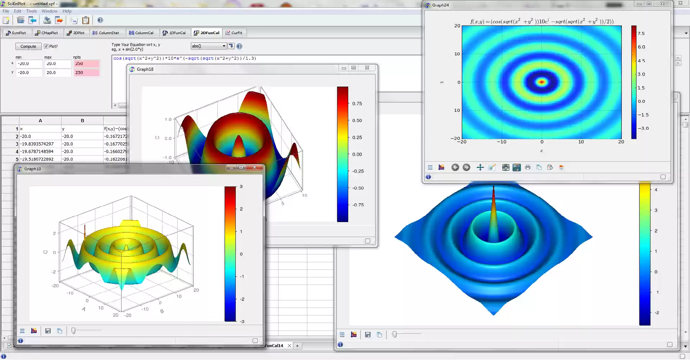Click the back navigation arrow in Graph24
This screenshot has width=690, height=360.
(x=455, y=167)
